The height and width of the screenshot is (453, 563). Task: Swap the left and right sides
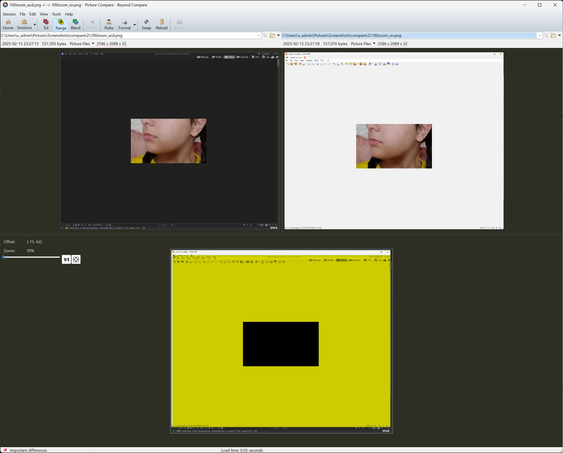pos(146,24)
